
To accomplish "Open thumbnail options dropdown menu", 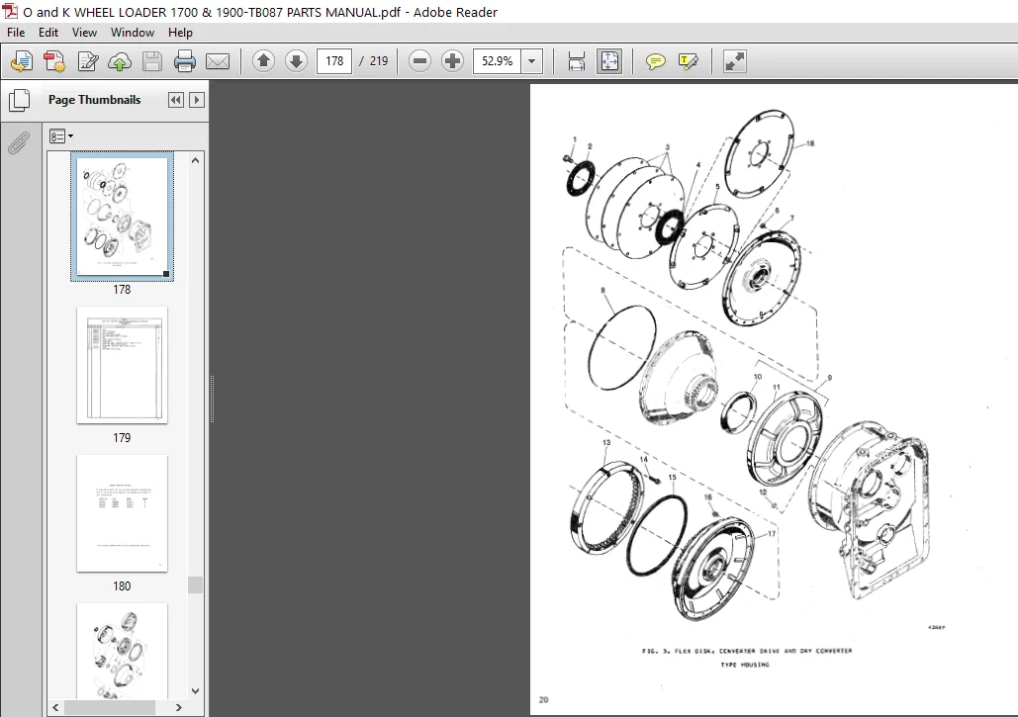I will coord(61,136).
